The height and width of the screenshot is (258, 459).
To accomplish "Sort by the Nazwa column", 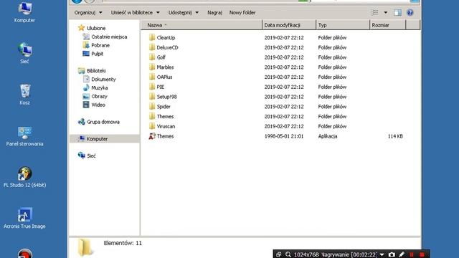I will click(x=202, y=25).
